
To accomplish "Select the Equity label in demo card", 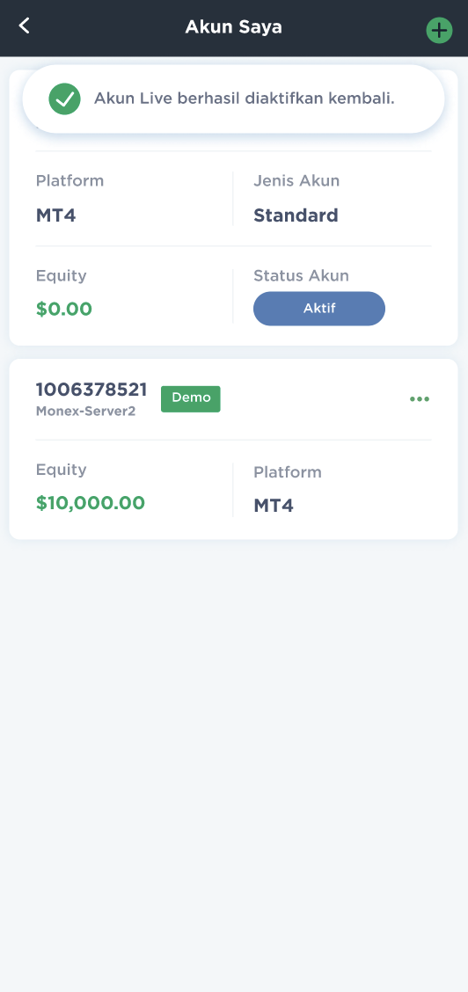I will (x=61, y=470).
